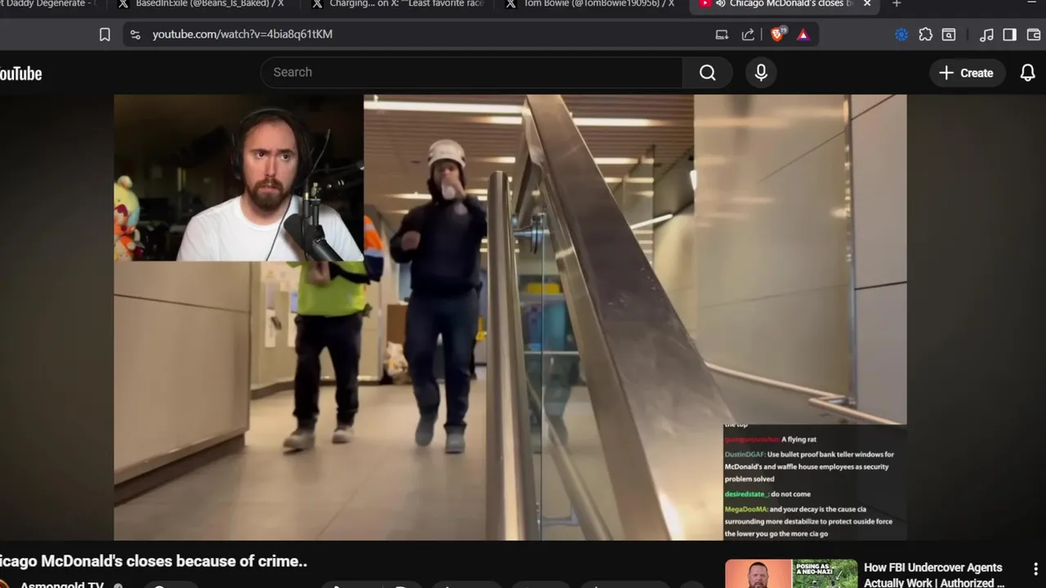This screenshot has height=588, width=1046.
Task: Open the Extensions puzzle-piece menu
Action: point(925,34)
